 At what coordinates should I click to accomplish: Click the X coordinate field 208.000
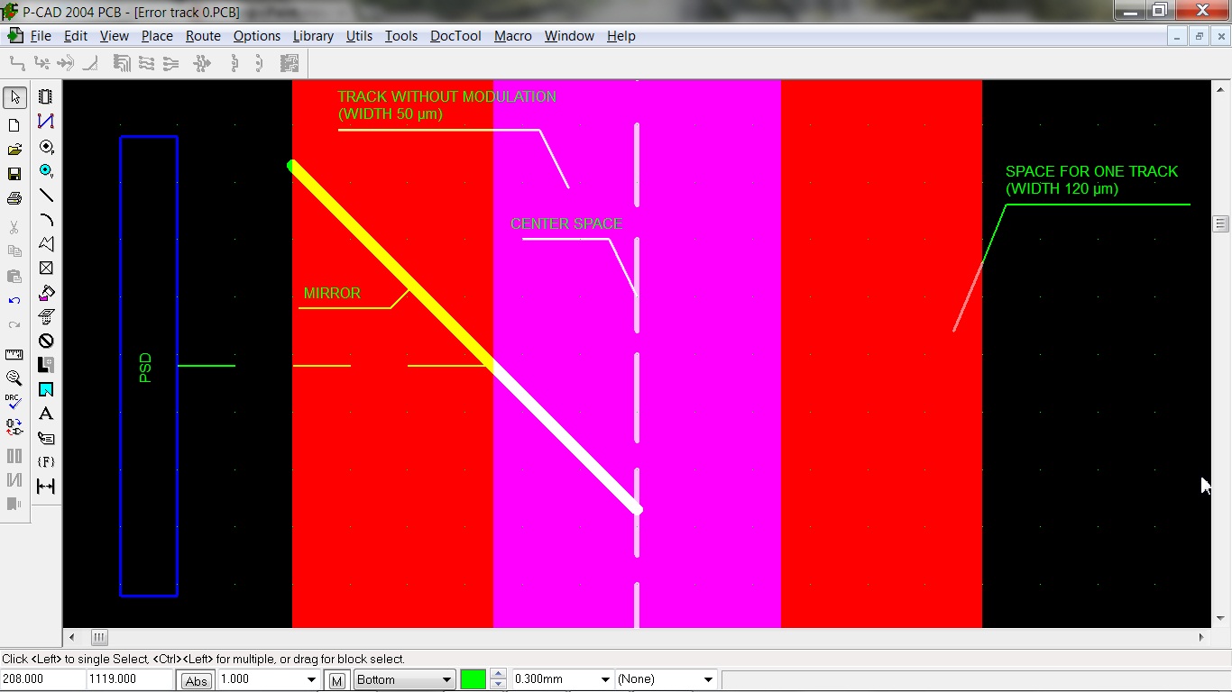[43, 679]
